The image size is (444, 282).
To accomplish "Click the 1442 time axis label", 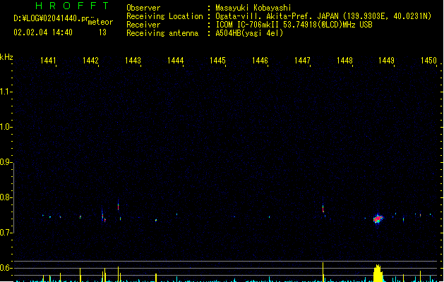I will tap(90, 61).
